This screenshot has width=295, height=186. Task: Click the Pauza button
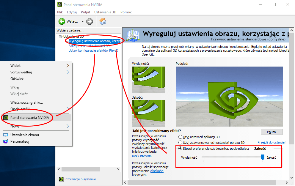(272, 132)
